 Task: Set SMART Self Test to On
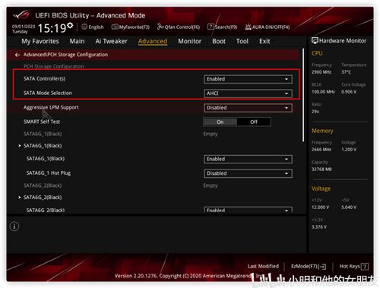point(220,122)
